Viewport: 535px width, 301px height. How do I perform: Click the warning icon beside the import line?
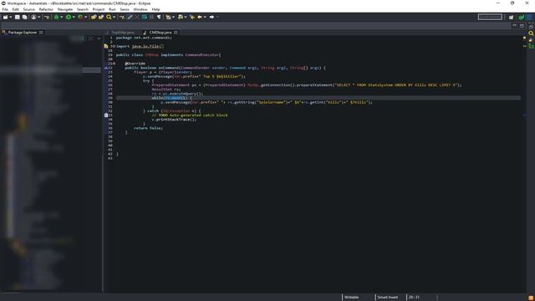(x=106, y=46)
